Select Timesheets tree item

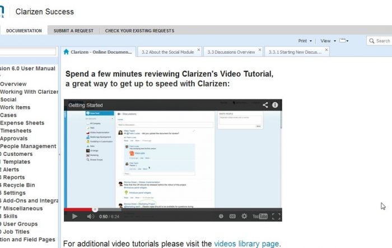click(16, 131)
